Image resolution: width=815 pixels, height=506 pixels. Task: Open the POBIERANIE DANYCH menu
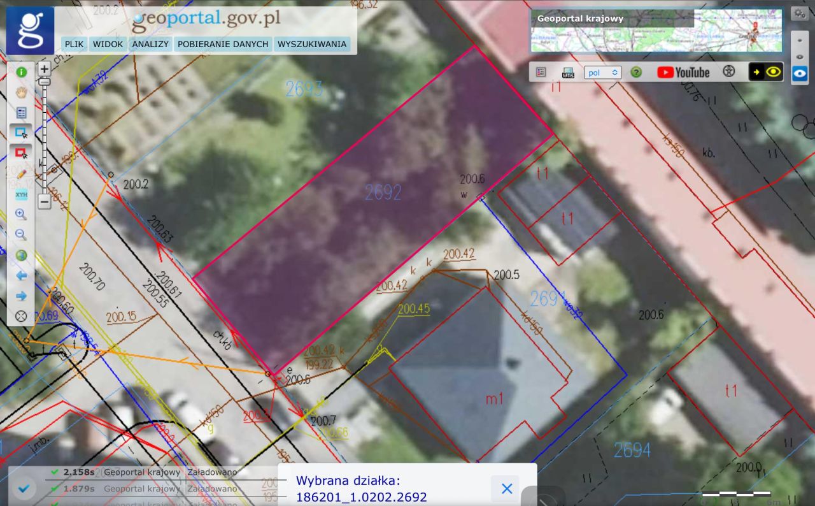click(223, 44)
